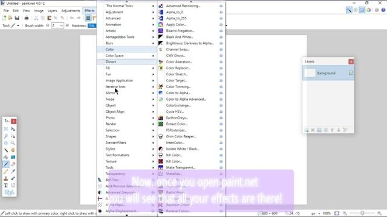The image size is (387, 217).
Task: Select the Eraser tool
Action: point(13,164)
